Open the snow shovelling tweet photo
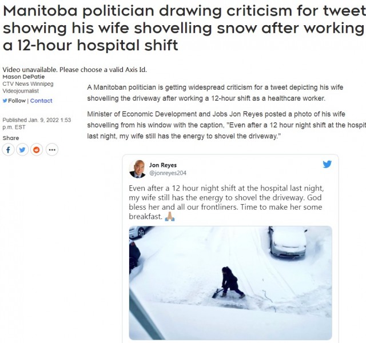366x343 pixels. point(230,282)
